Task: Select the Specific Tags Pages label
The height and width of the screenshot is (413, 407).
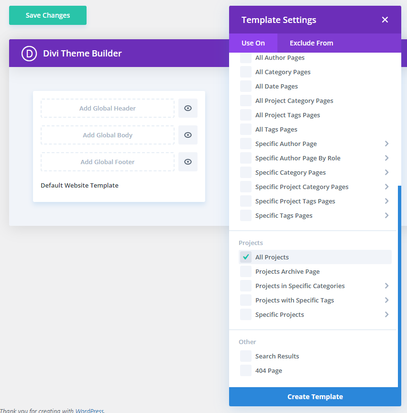Action: (x=284, y=216)
